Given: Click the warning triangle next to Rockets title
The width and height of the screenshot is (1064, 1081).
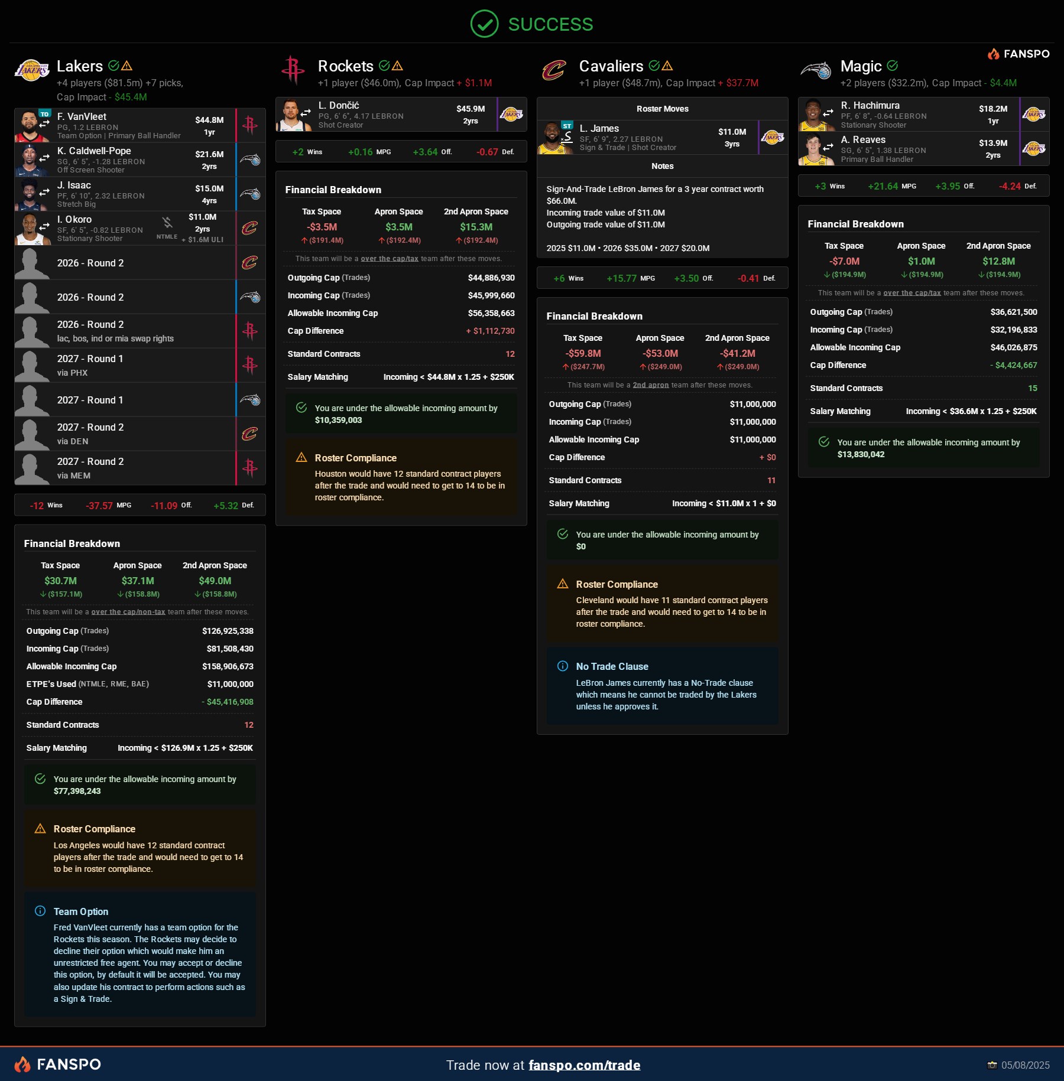Looking at the screenshot, I should [x=397, y=66].
